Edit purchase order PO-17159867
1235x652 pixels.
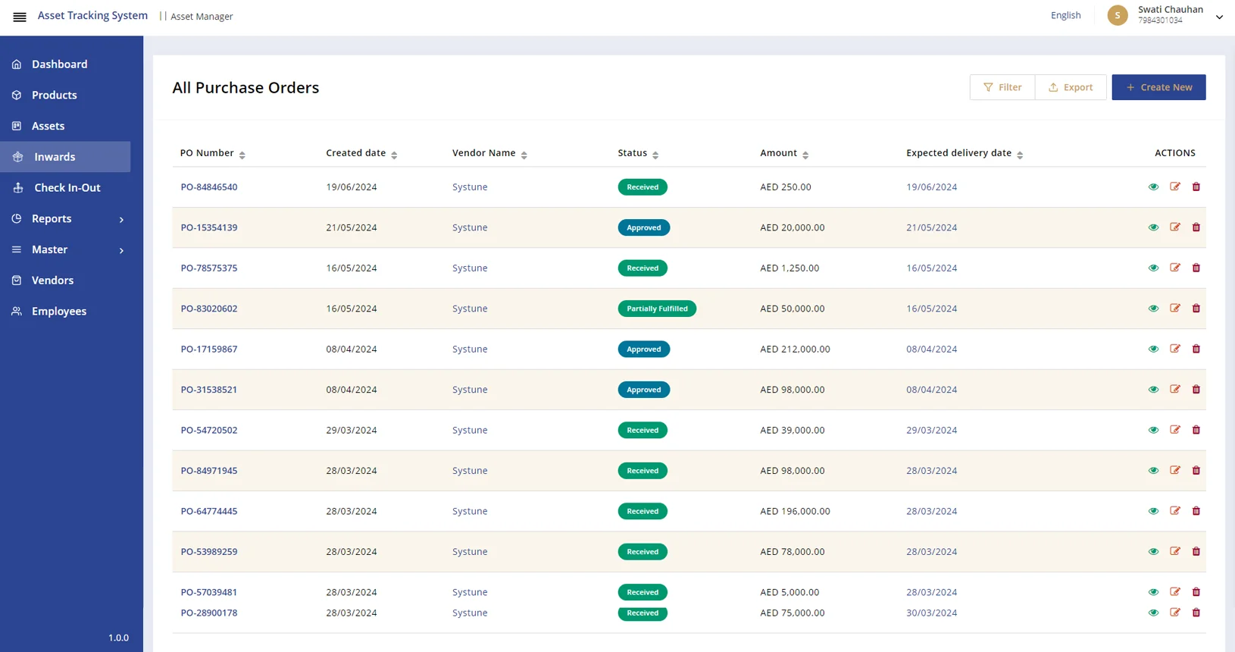pyautogui.click(x=1175, y=349)
